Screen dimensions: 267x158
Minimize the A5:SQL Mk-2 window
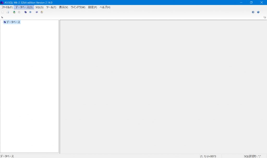pyautogui.click(x=241, y=2)
